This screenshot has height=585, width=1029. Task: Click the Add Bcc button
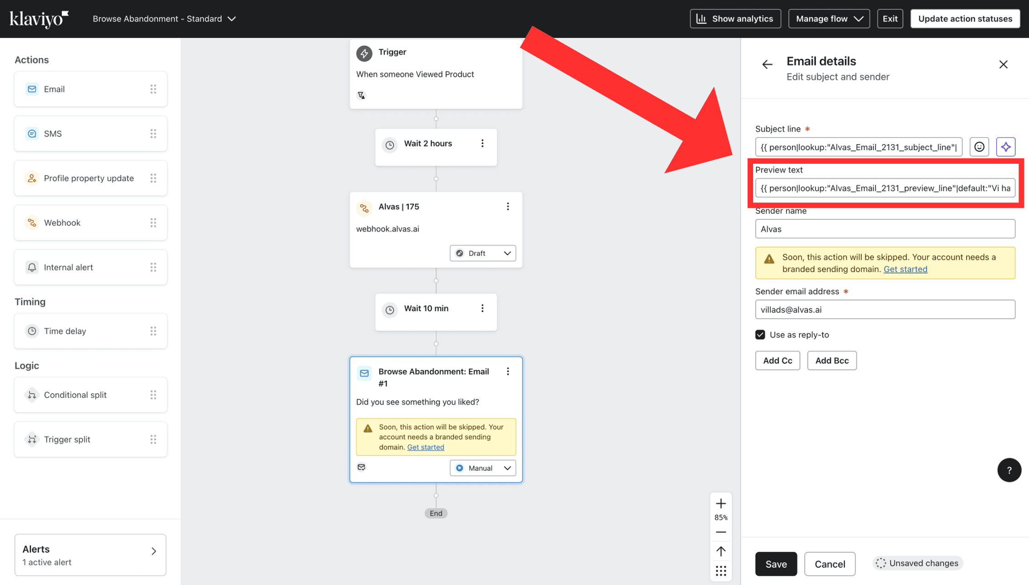831,361
